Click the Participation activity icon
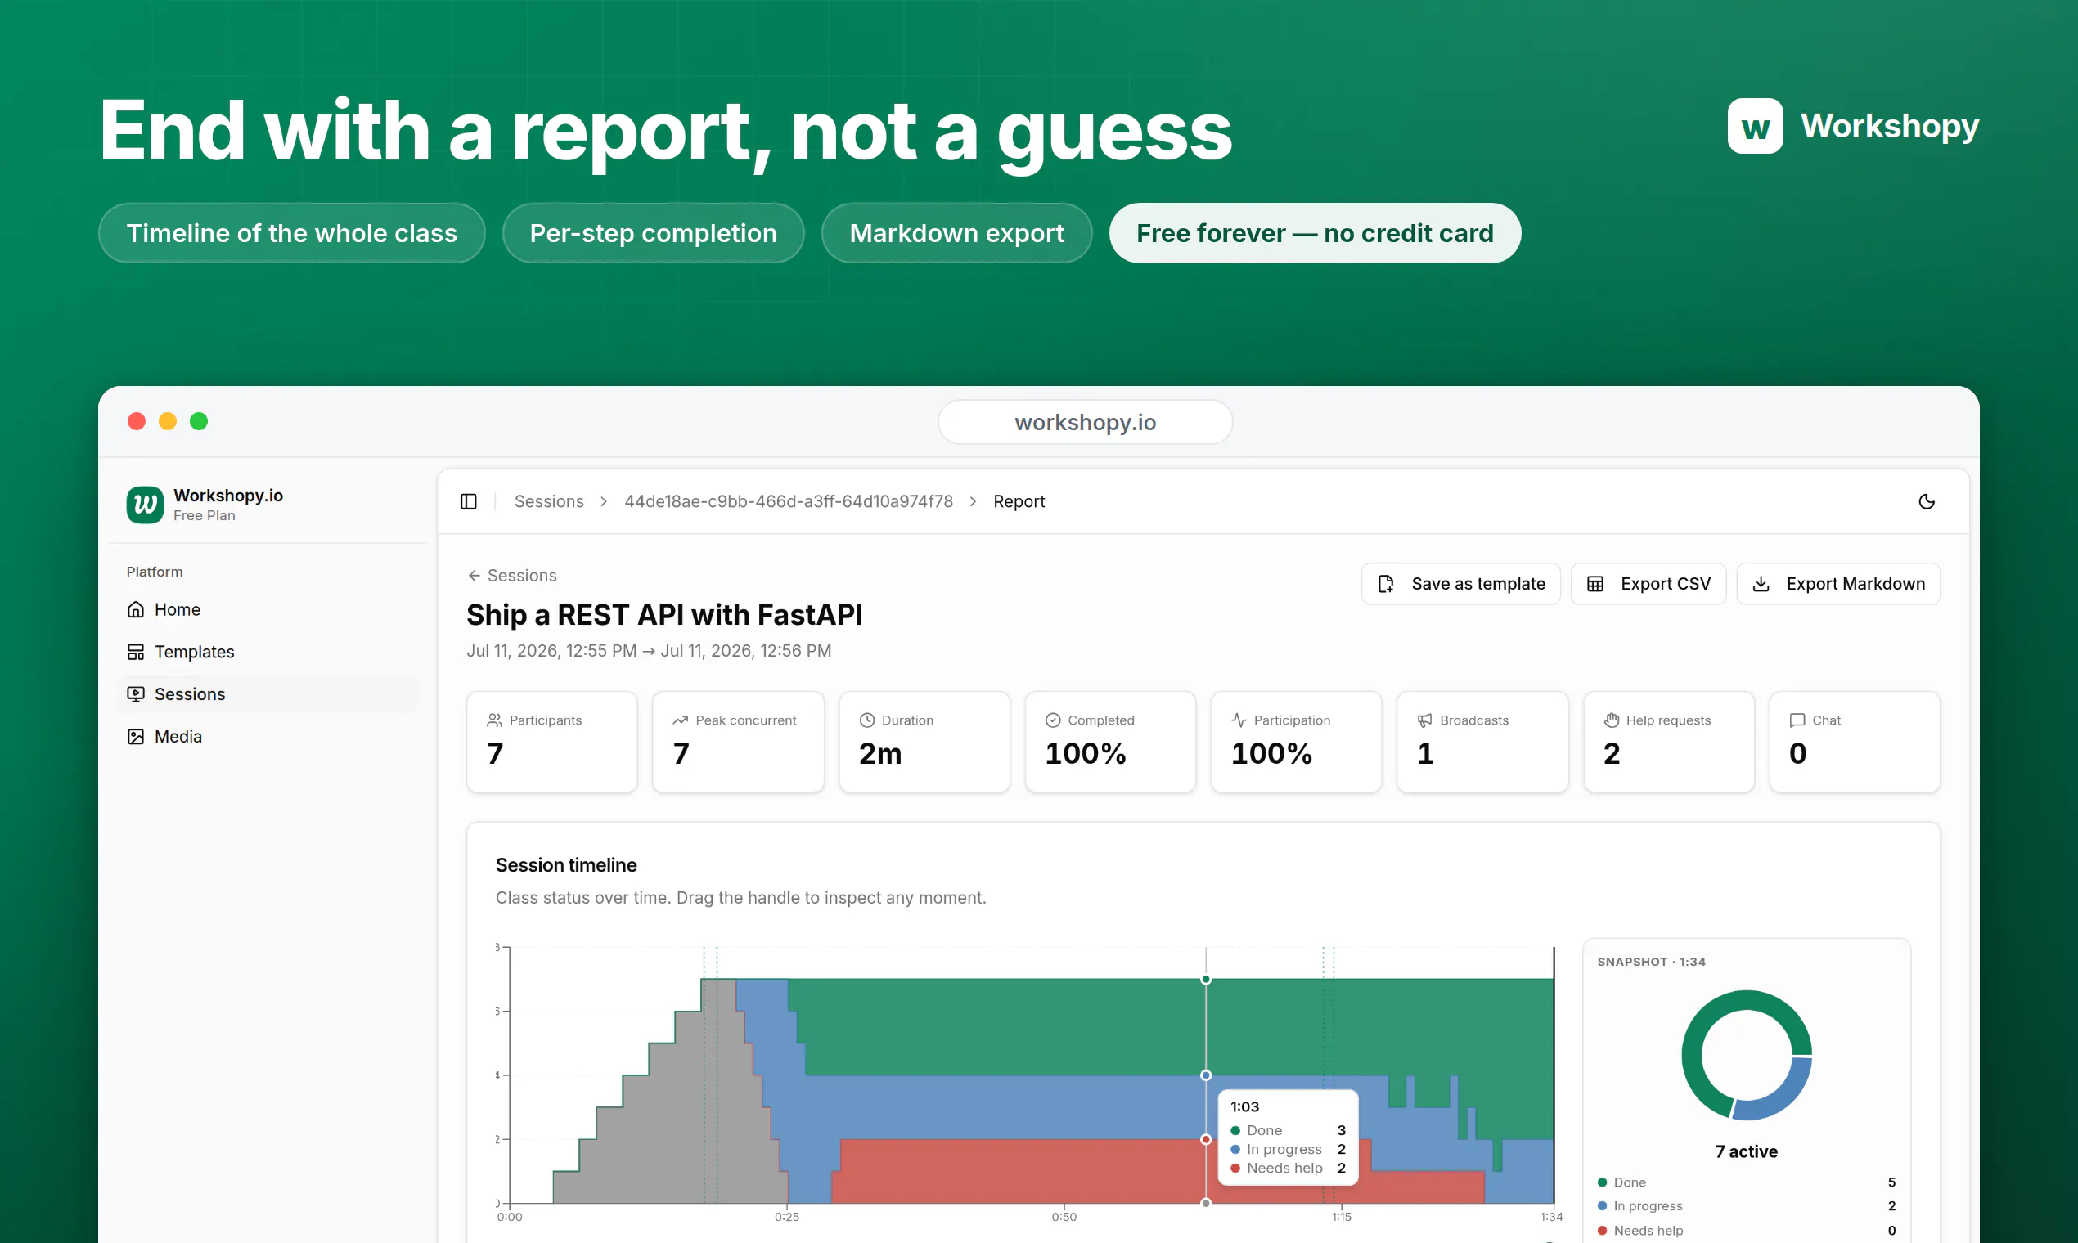The height and width of the screenshot is (1243, 2078). (1239, 720)
